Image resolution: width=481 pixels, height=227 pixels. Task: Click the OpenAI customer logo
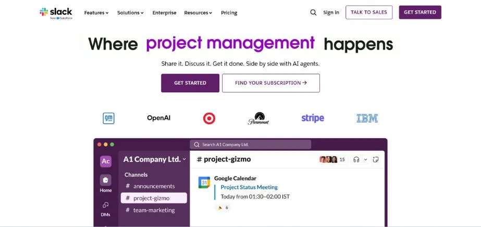click(158, 118)
